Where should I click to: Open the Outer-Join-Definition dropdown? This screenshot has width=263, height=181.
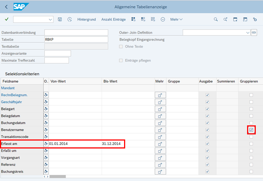[x=247, y=33]
